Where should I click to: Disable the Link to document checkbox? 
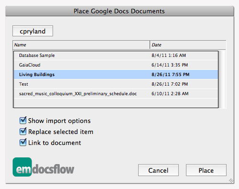(x=23, y=143)
